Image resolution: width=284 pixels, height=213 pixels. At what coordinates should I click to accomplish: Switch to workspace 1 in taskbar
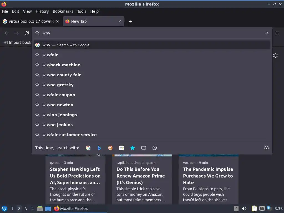pyautogui.click(x=12, y=209)
